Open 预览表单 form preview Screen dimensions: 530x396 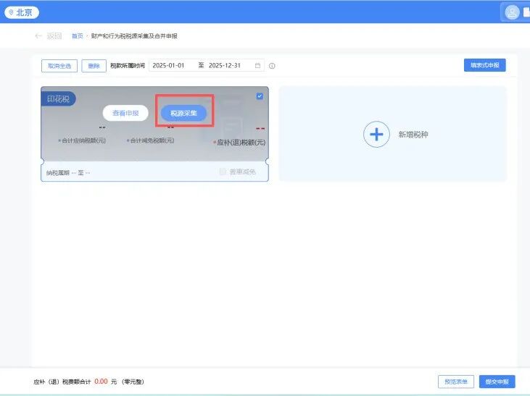pos(455,382)
